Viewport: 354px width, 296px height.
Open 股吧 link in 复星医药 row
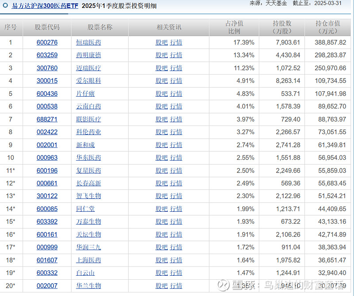tap(162, 171)
